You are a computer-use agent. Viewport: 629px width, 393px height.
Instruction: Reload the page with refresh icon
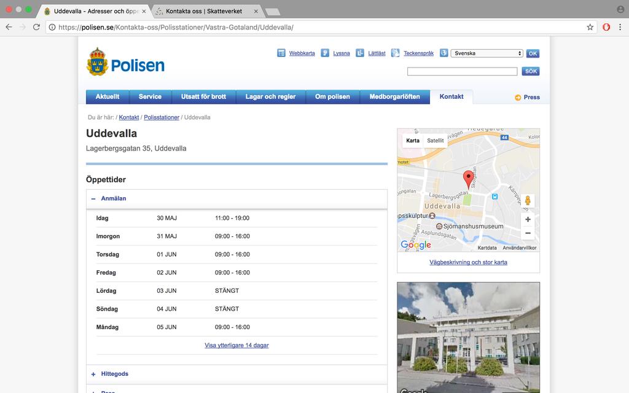pyautogui.click(x=36, y=27)
